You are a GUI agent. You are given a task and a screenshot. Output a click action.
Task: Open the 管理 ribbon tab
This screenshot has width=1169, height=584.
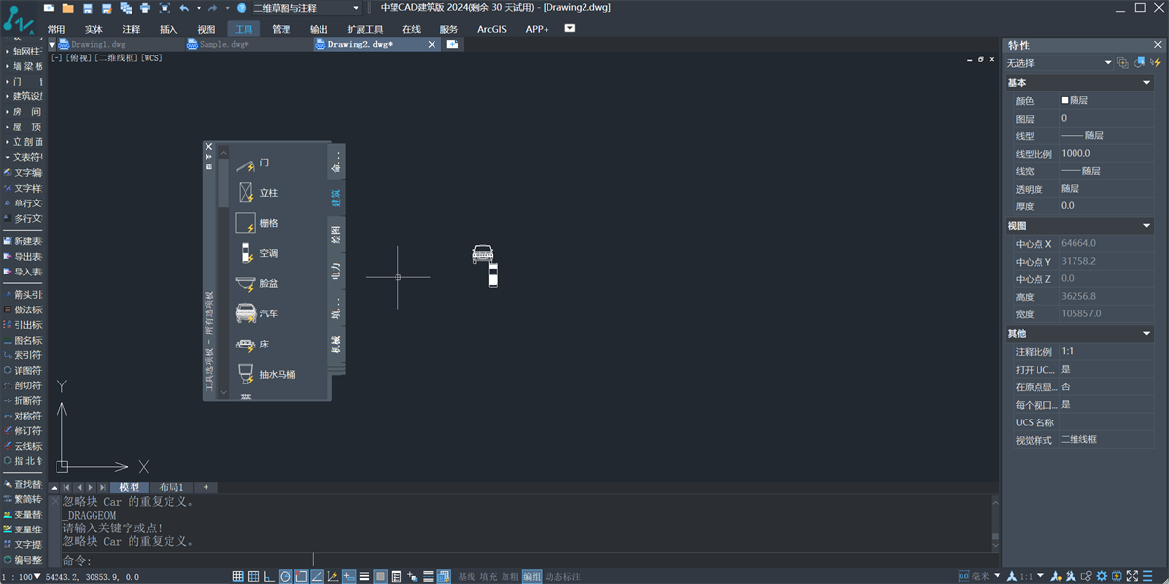(x=281, y=29)
